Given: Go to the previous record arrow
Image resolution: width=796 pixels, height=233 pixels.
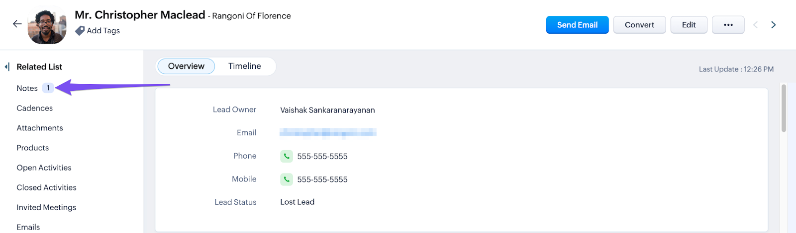Looking at the screenshot, I should click(x=755, y=25).
